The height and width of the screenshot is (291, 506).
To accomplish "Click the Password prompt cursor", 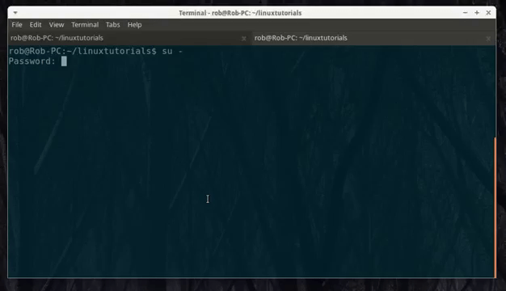I will (x=64, y=61).
